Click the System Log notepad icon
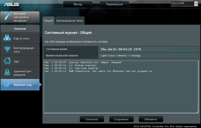This screenshot has width=201, height=128. pos(7,85)
